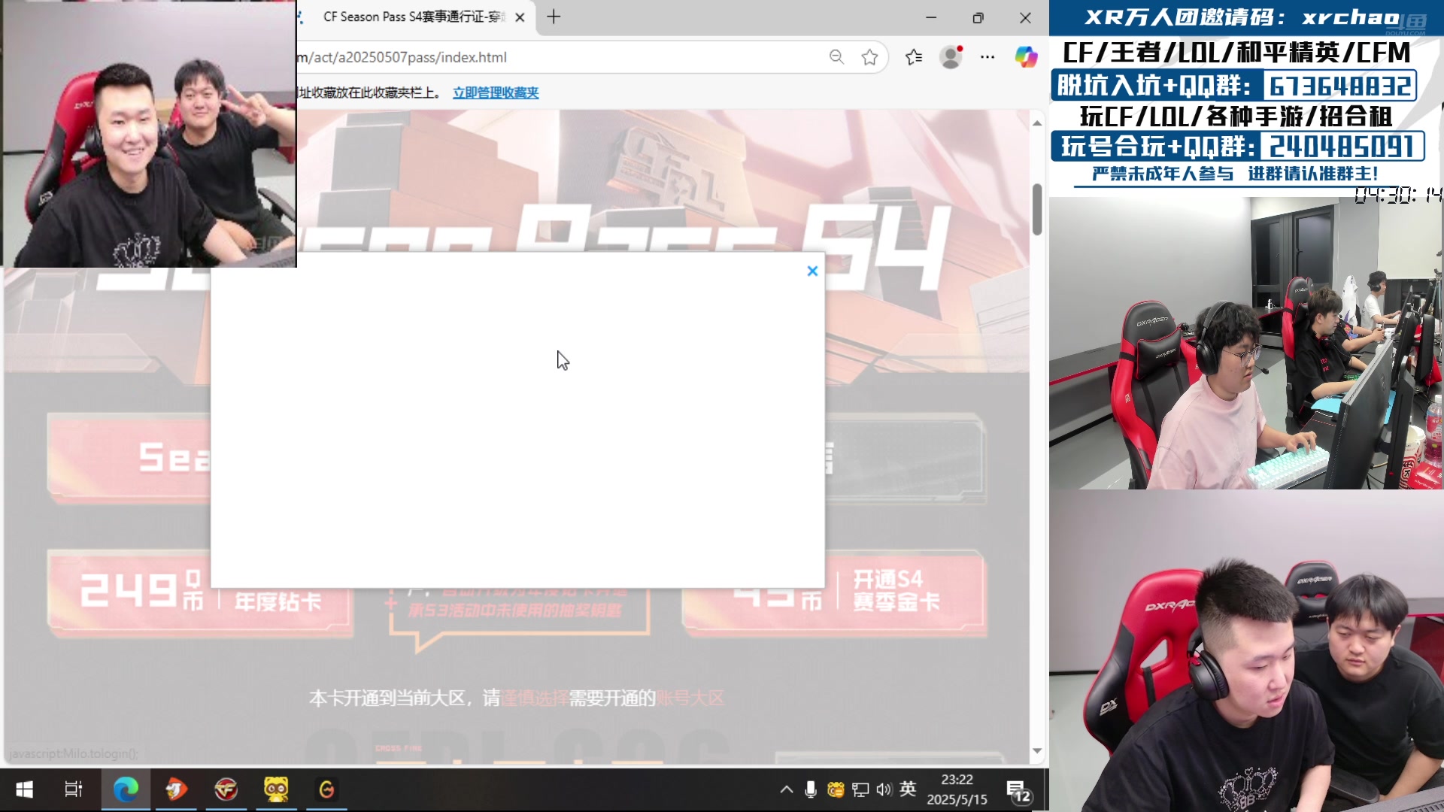Click the zoom magnifier icon in address bar

[x=836, y=57]
